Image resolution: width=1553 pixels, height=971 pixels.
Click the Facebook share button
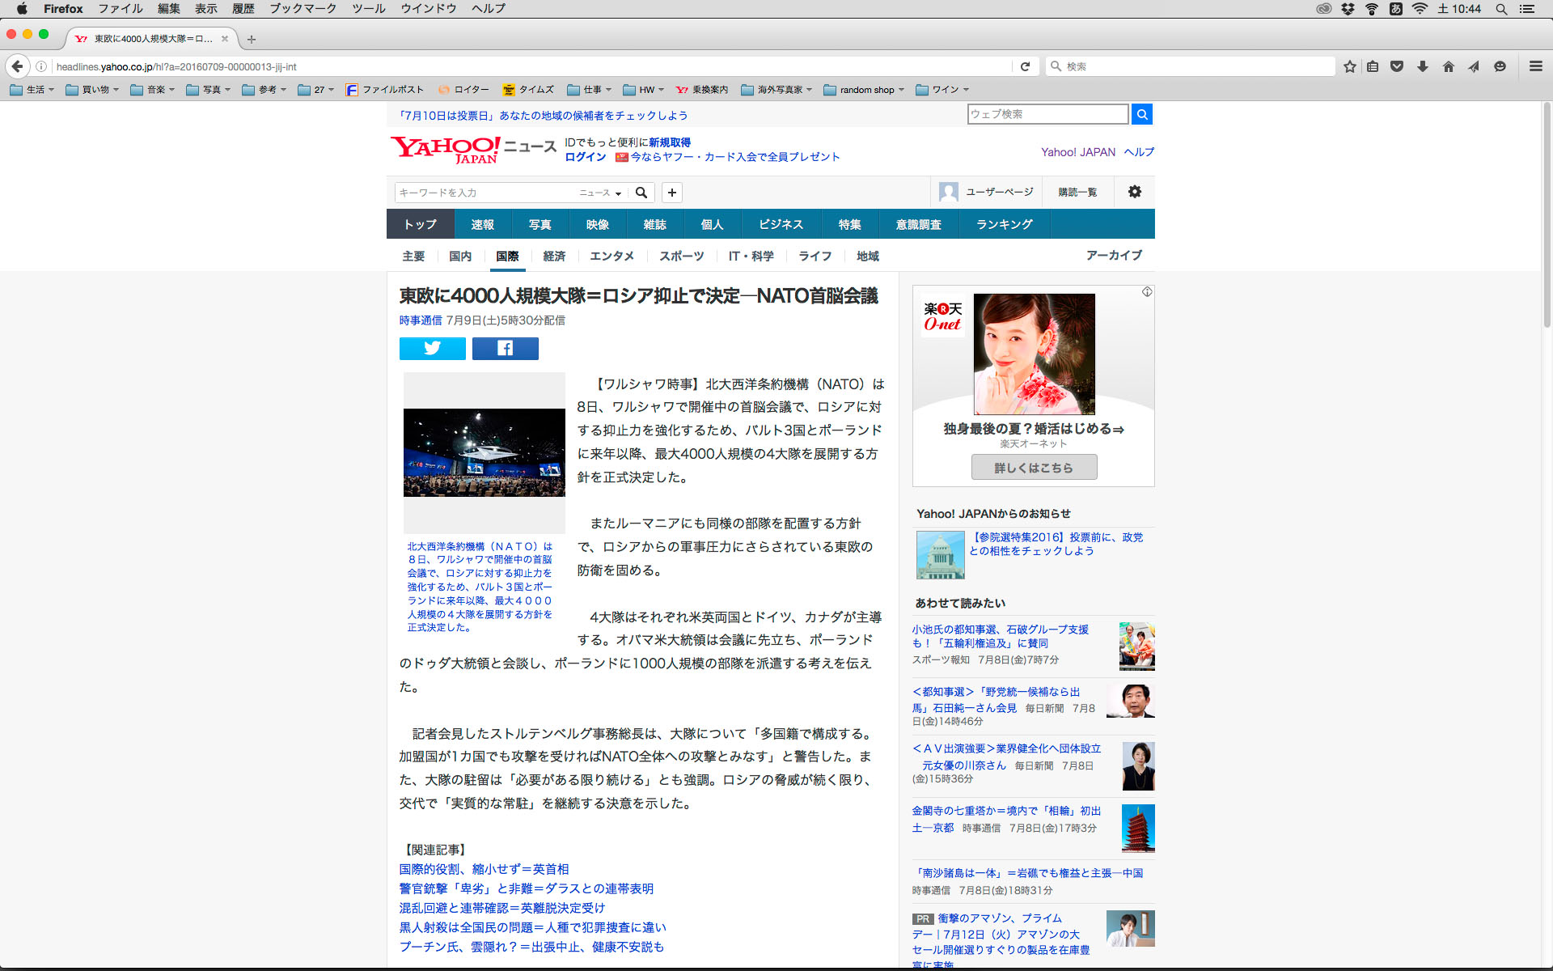click(505, 348)
